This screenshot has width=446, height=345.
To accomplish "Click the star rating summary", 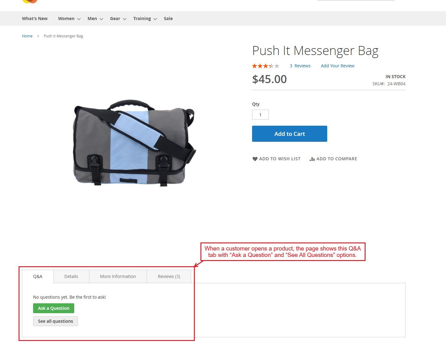I will (x=265, y=66).
